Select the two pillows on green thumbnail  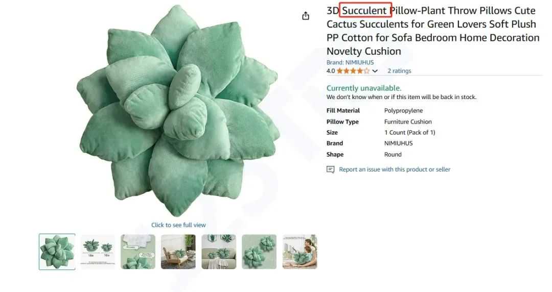(x=259, y=252)
